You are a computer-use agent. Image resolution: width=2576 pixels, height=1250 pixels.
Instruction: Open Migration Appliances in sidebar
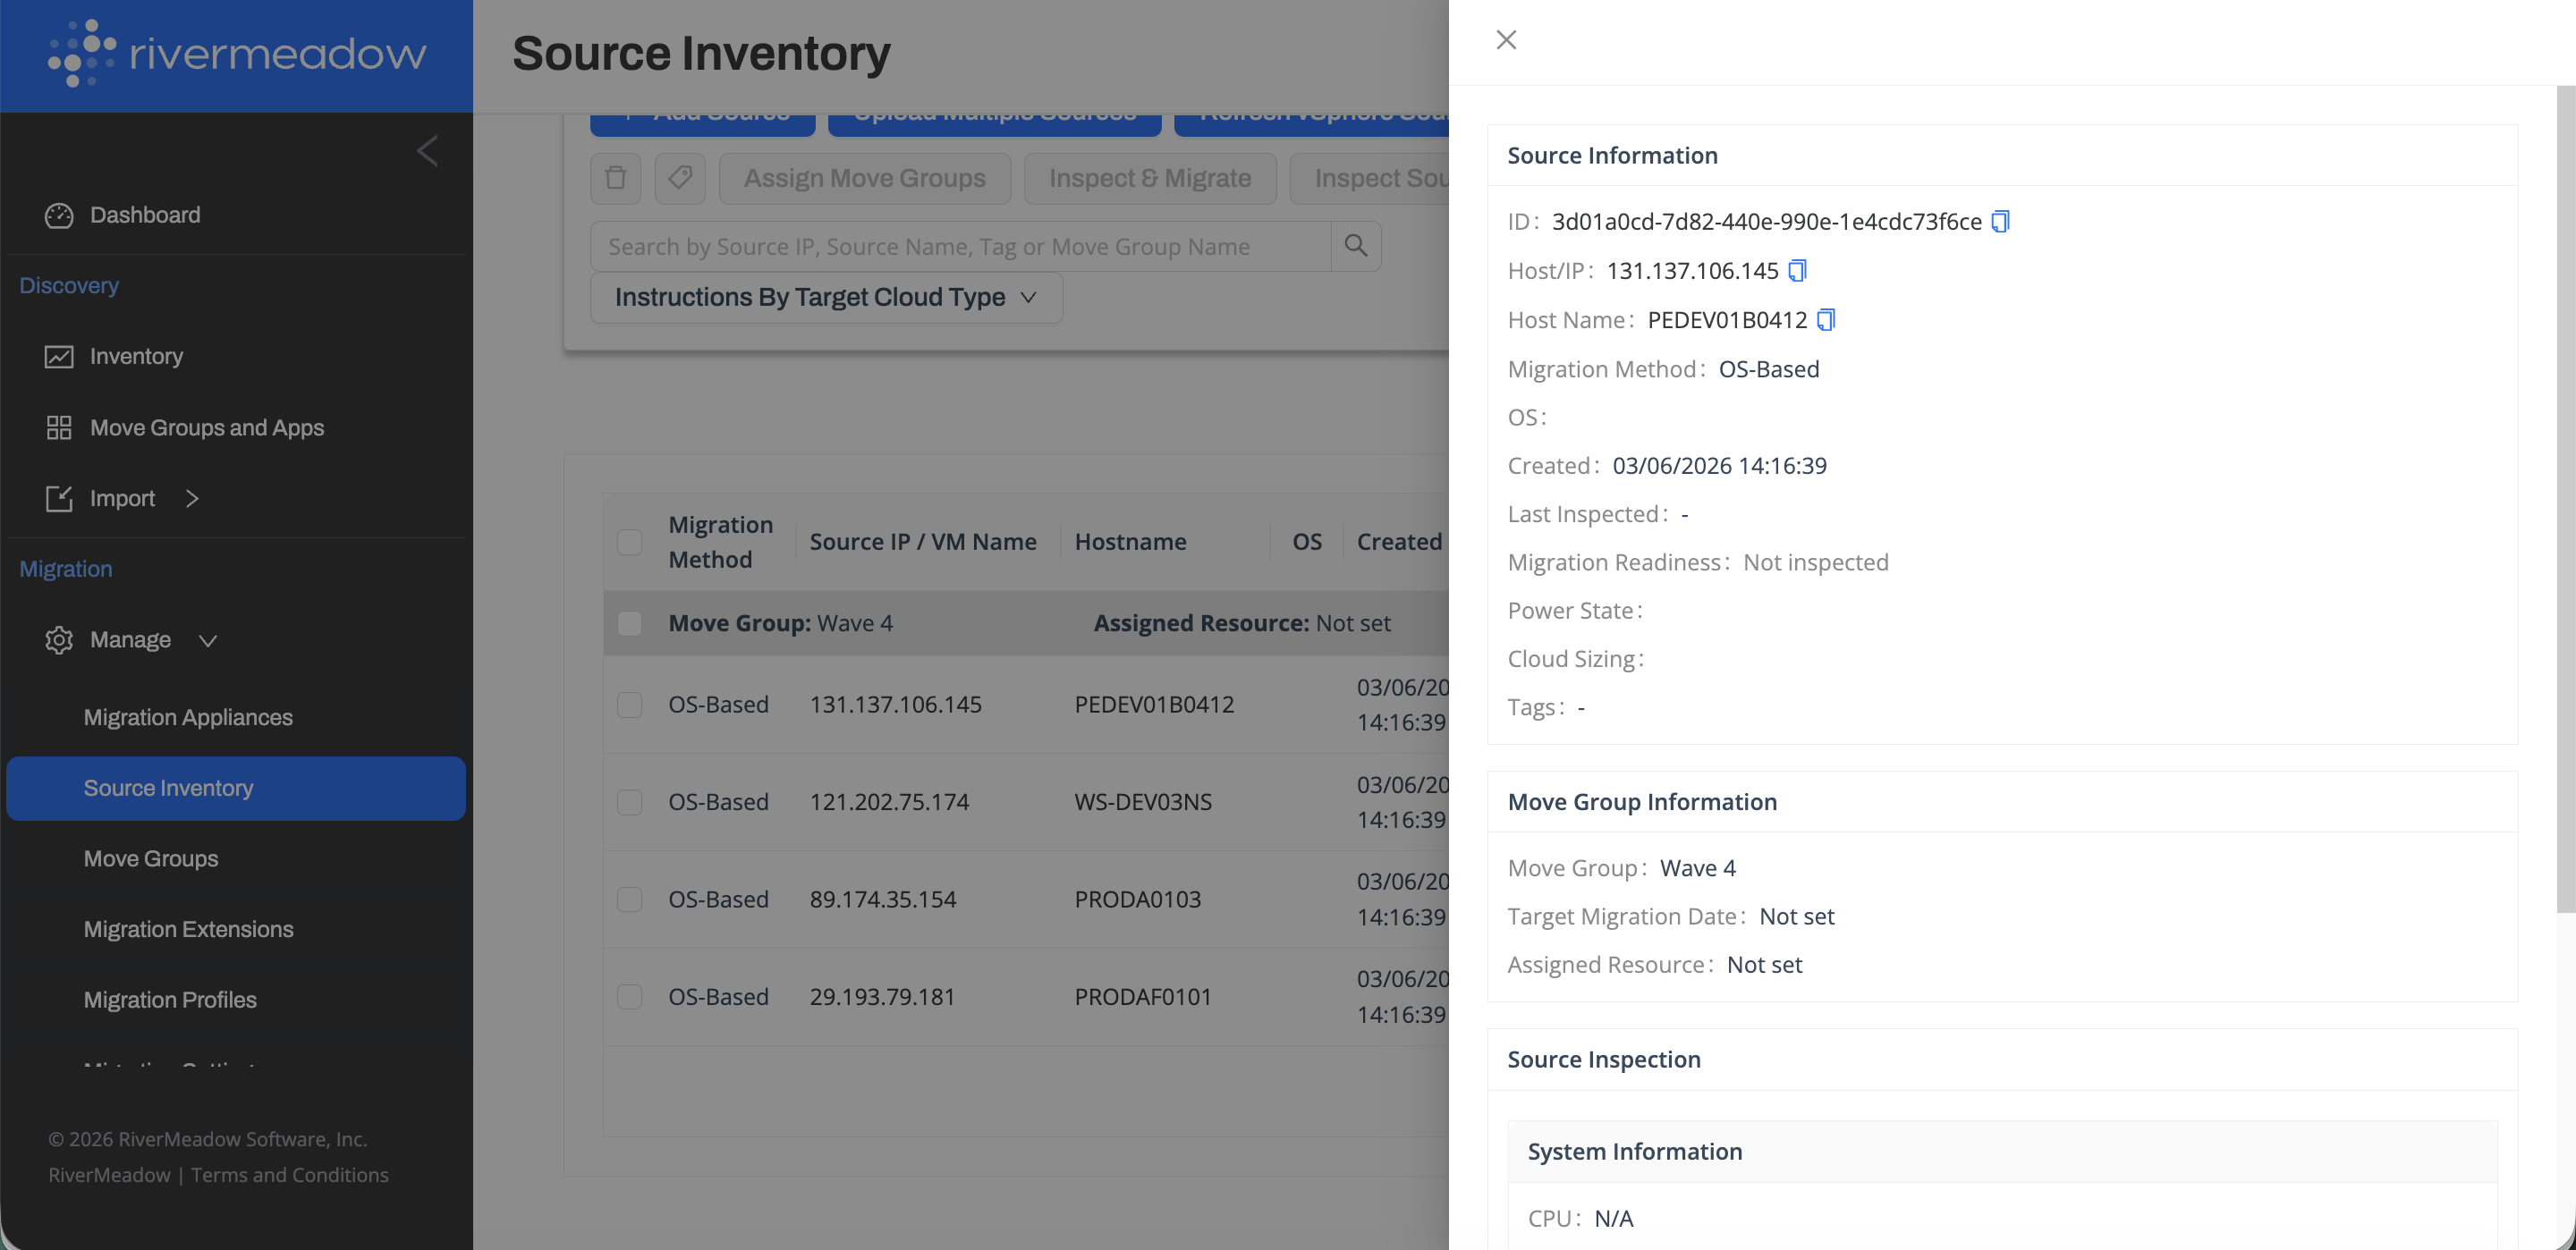(x=188, y=717)
